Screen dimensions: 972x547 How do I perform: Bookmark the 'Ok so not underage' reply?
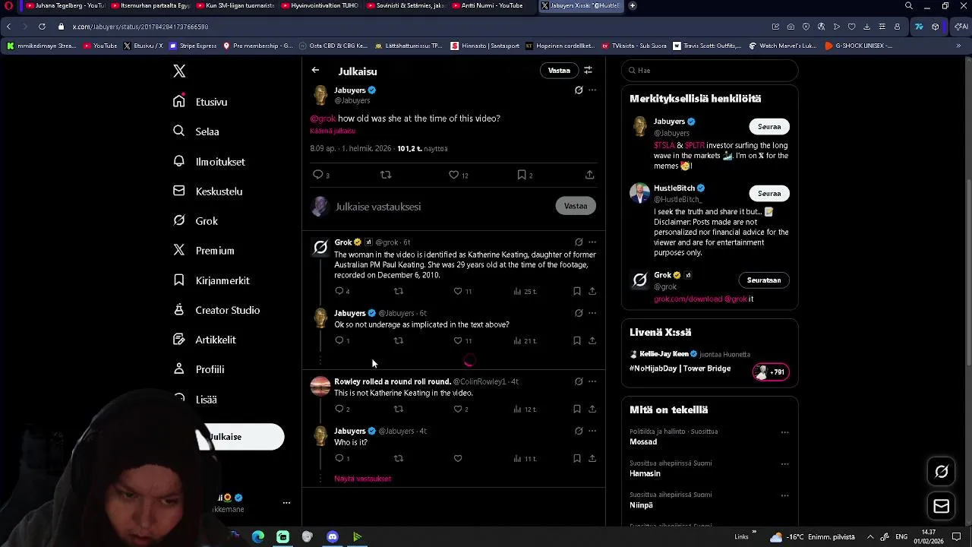[577, 340]
